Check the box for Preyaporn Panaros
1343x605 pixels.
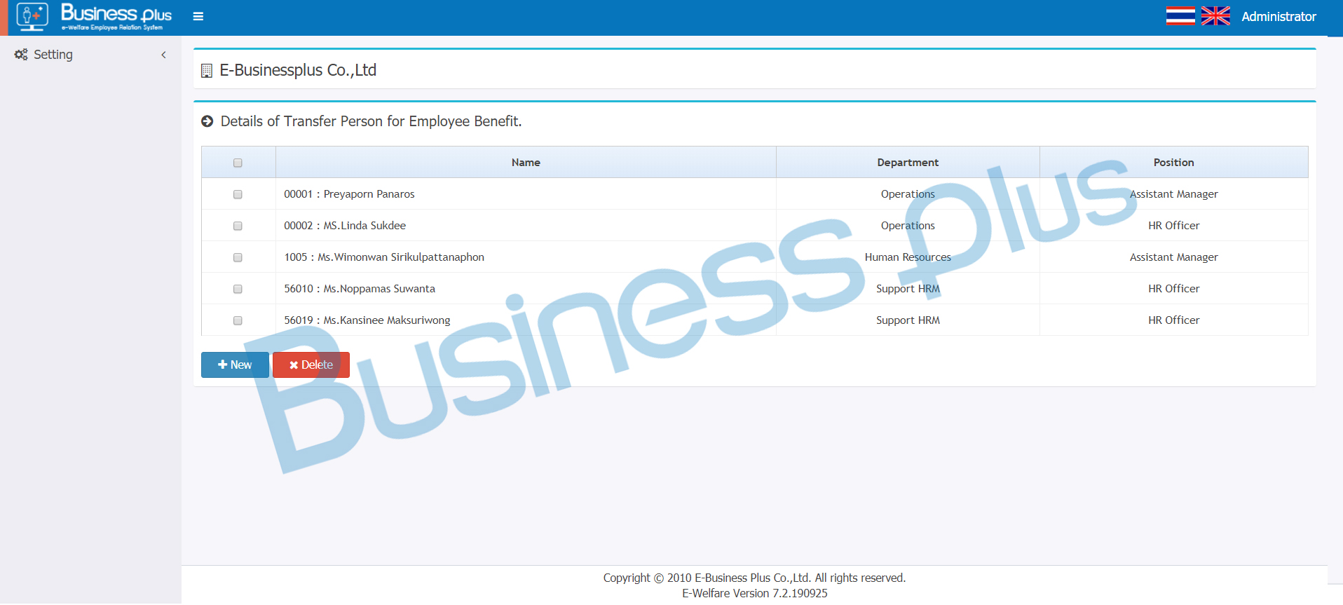(238, 194)
